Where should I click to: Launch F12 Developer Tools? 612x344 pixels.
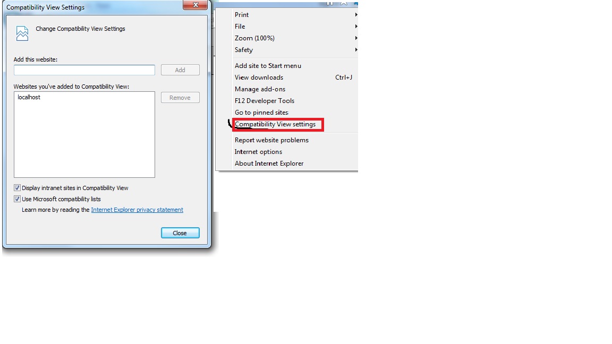click(264, 101)
